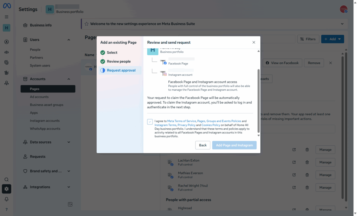Image resolution: width=357 pixels, height=216 pixels.
Task: Select Ad accounts in sidebar
Action: 39,97
